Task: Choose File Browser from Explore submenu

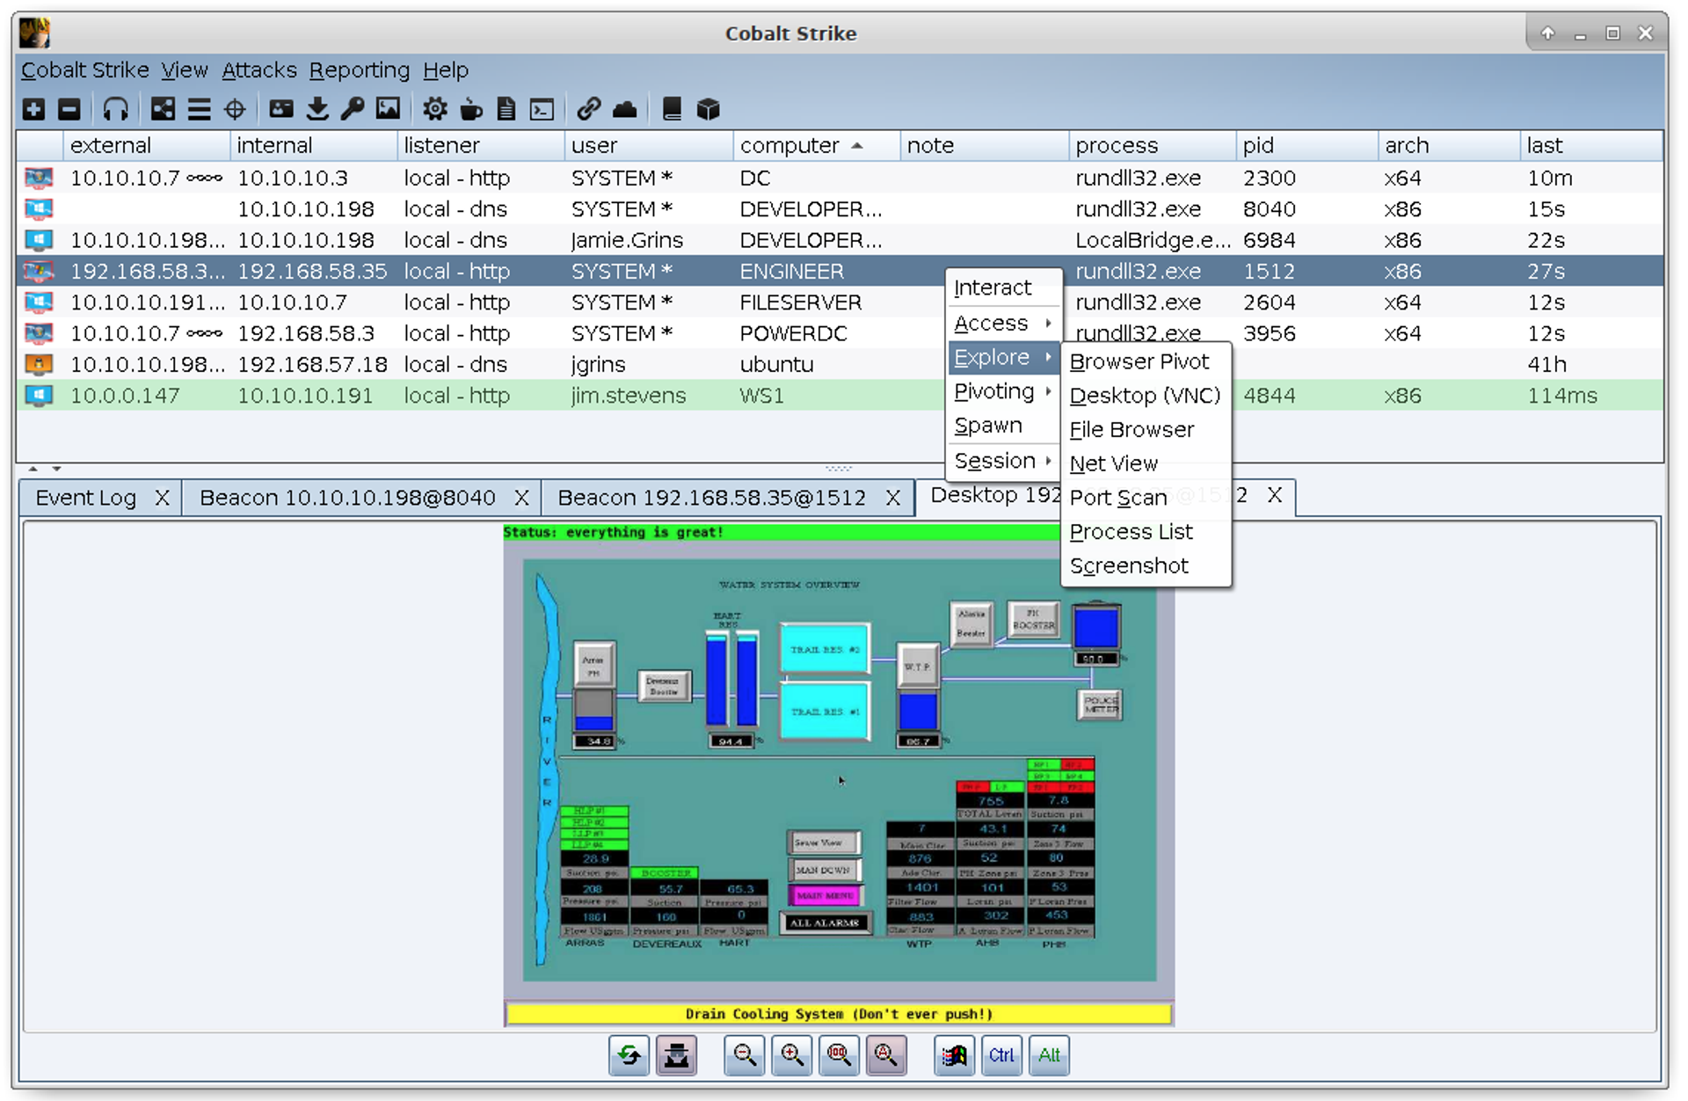Action: click(x=1131, y=430)
